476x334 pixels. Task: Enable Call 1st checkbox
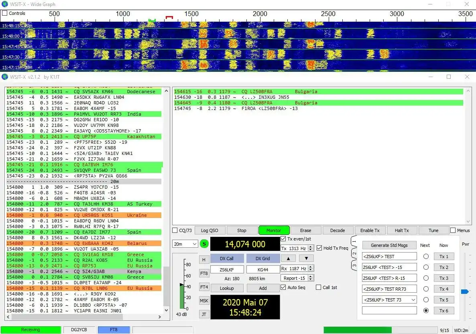(318, 287)
